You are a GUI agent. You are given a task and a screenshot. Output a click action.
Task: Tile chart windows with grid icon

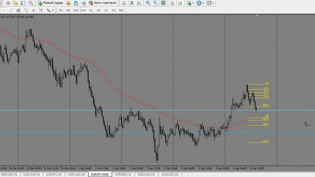(x=163, y=3)
